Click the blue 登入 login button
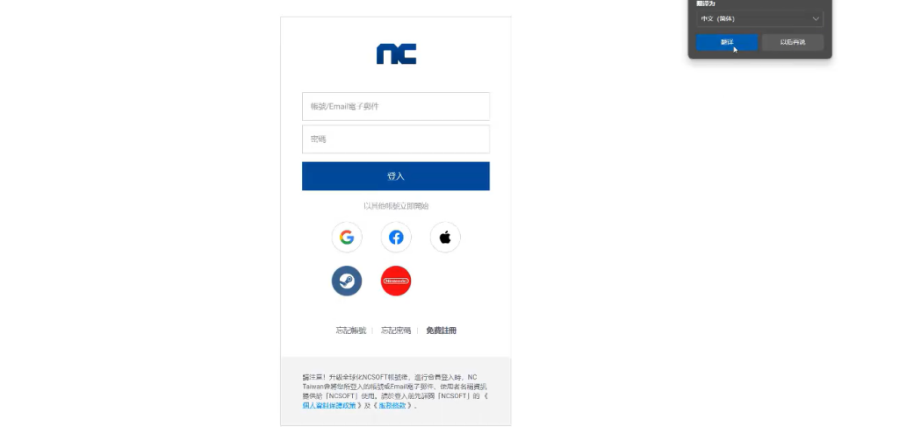Image resolution: width=899 pixels, height=448 pixels. pyautogui.click(x=396, y=176)
